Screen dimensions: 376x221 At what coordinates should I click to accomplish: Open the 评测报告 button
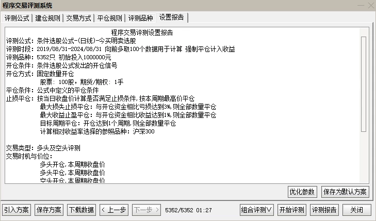(324, 210)
